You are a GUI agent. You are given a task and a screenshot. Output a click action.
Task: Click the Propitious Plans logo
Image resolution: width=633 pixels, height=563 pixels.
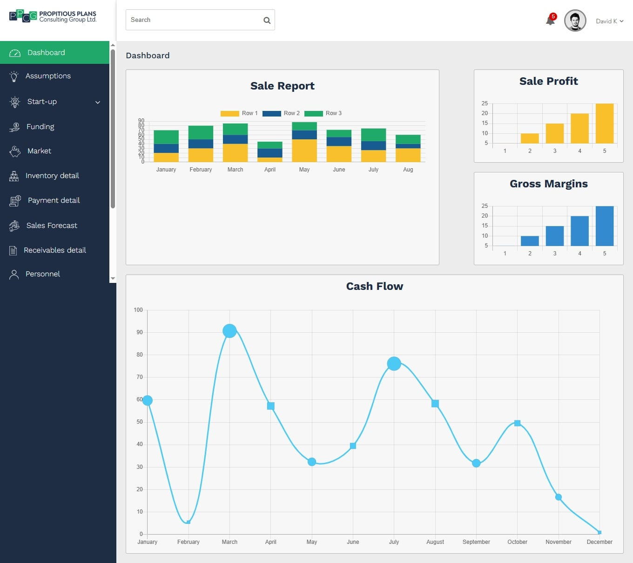(53, 16)
